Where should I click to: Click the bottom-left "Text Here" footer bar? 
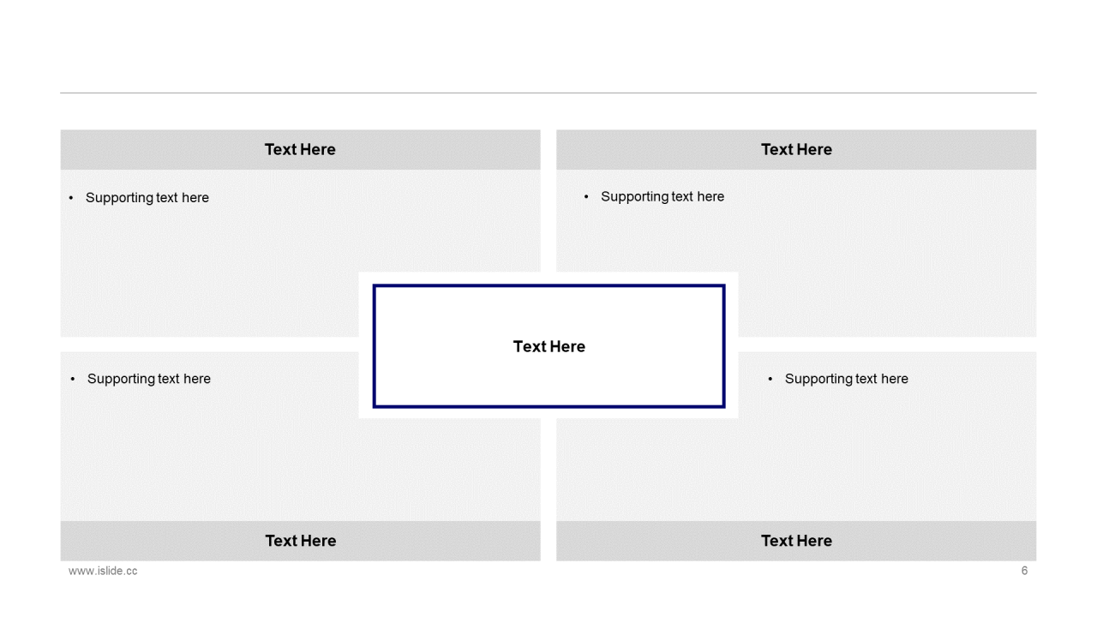300,541
